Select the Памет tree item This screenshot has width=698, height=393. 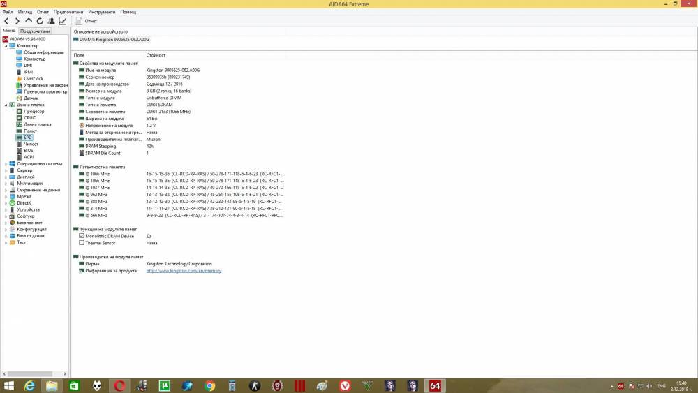tap(30, 131)
